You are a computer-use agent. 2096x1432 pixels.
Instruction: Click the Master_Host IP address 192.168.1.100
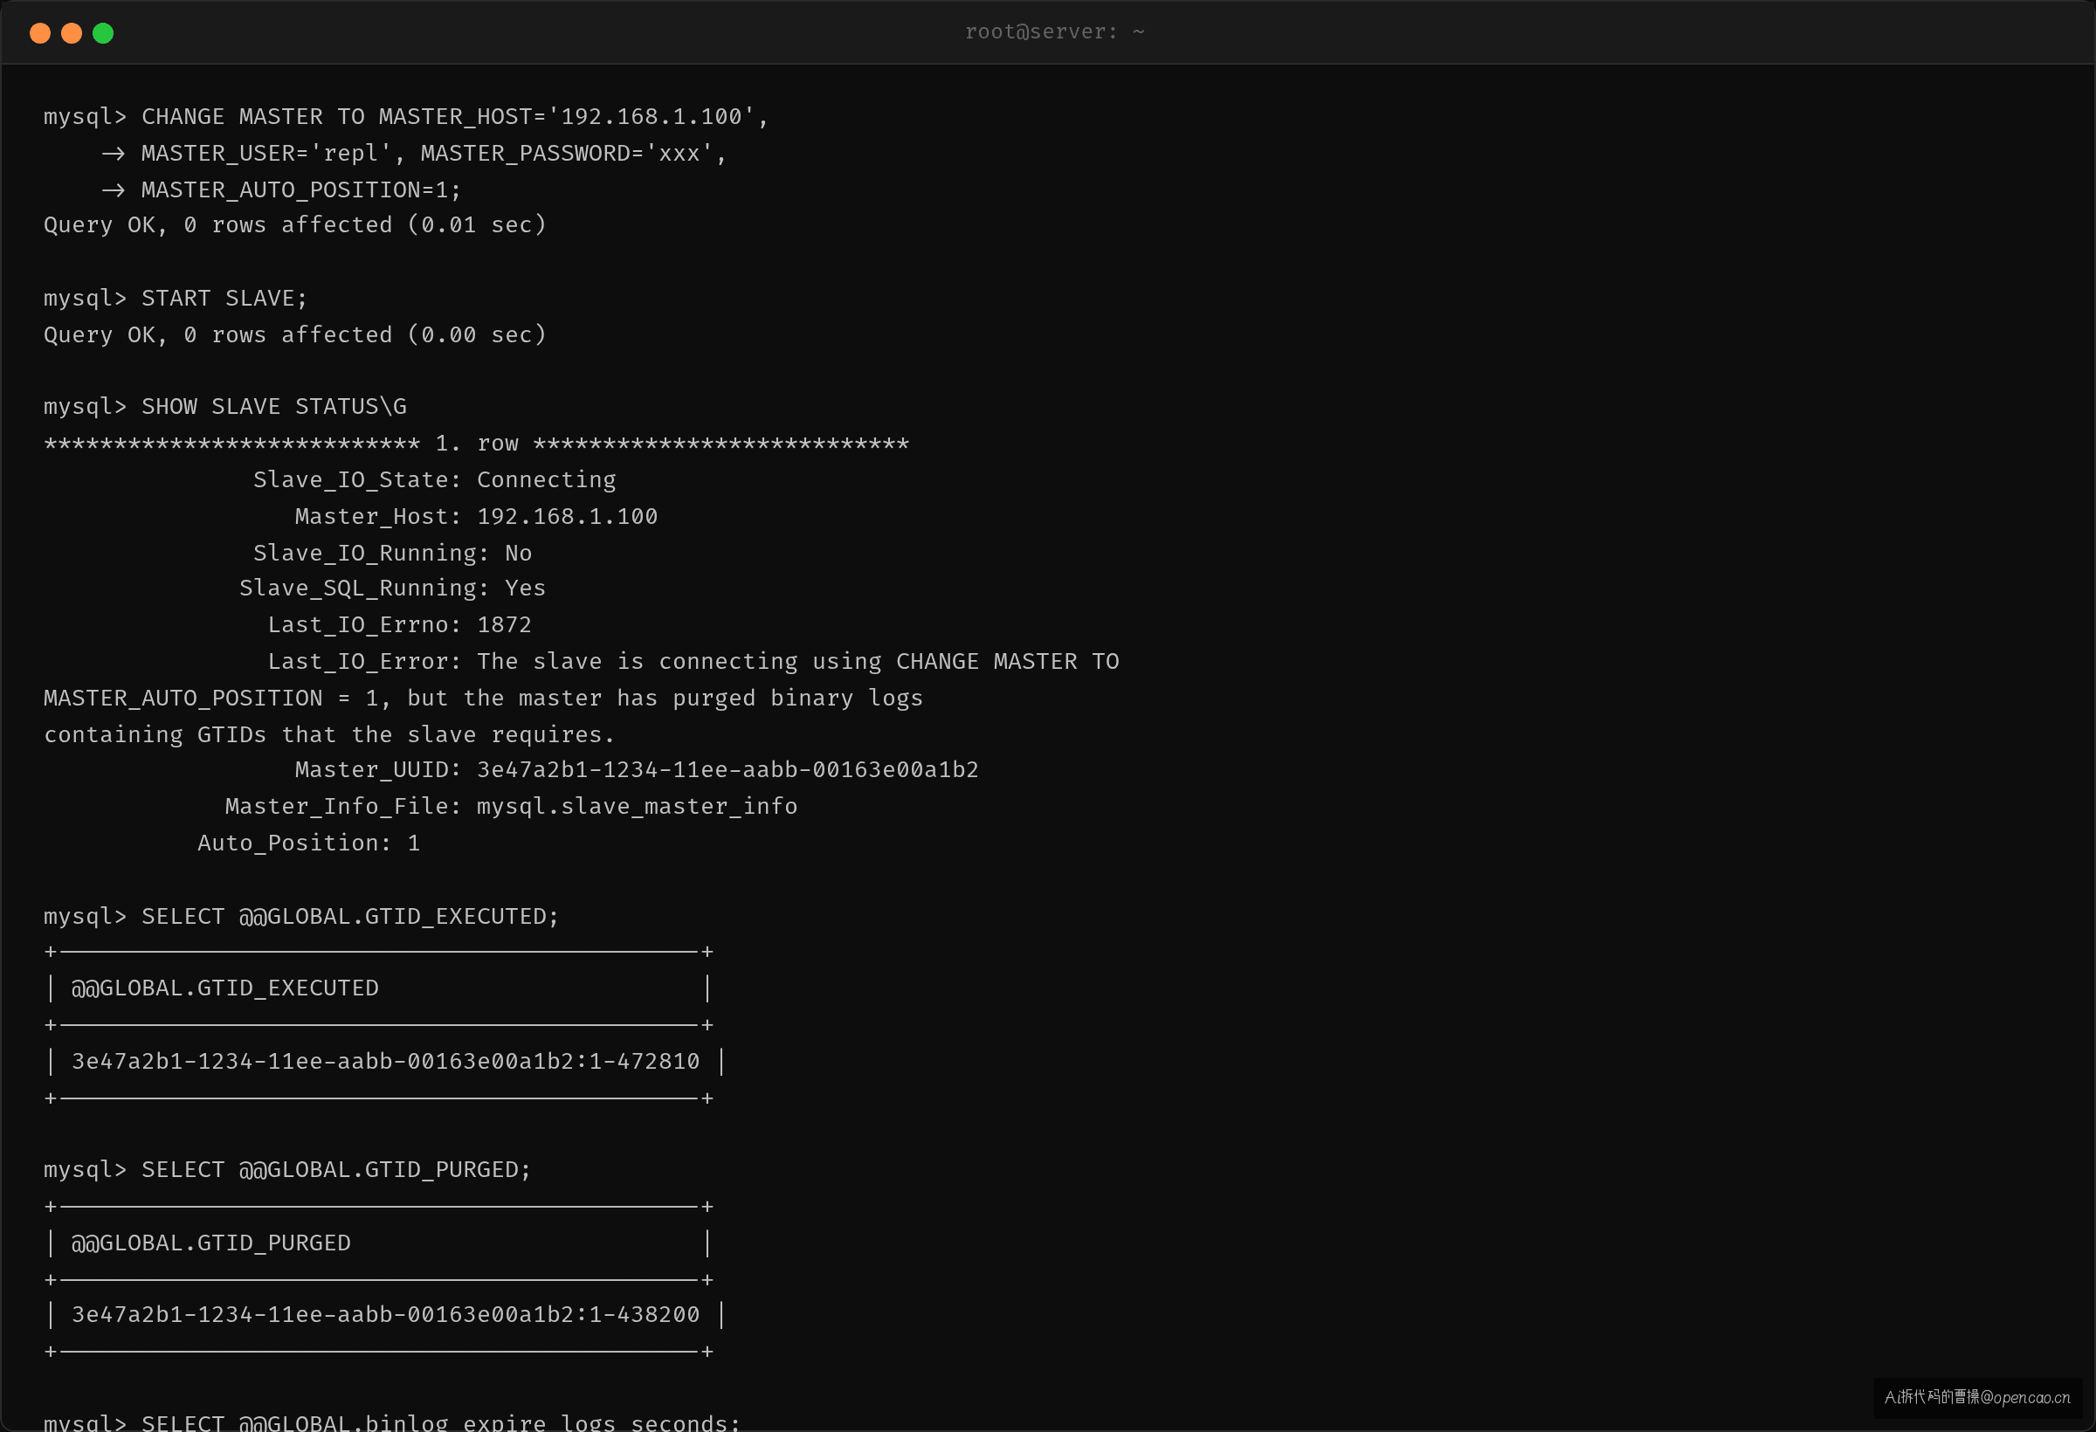[568, 516]
